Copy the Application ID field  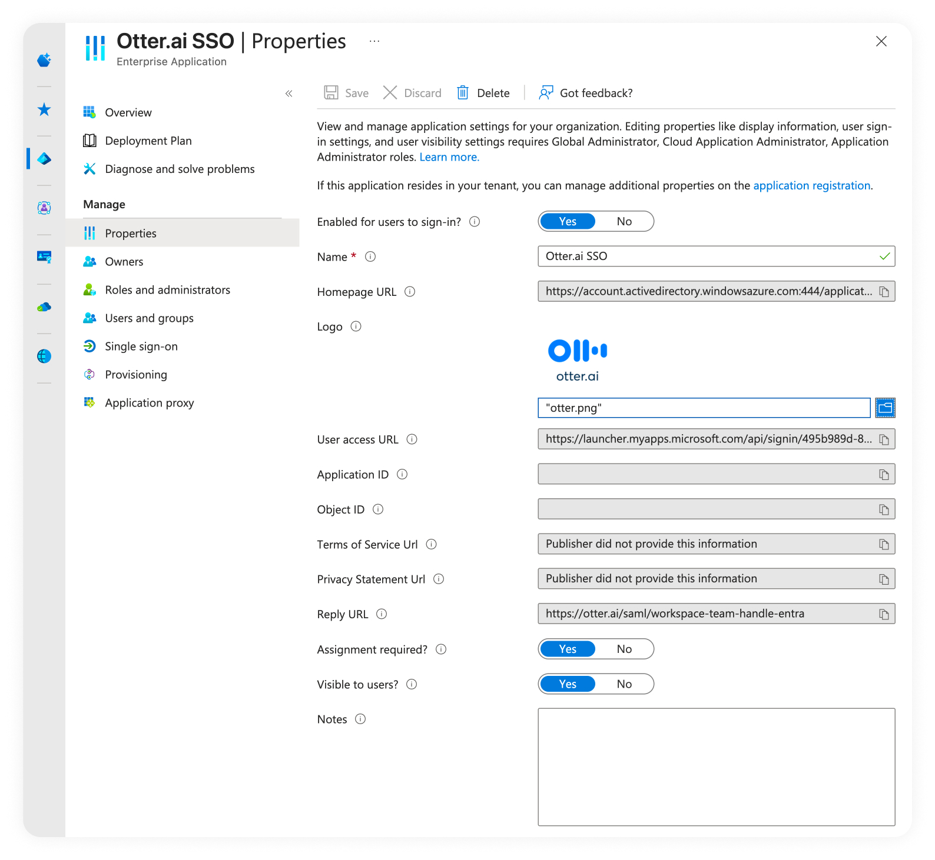coord(884,475)
